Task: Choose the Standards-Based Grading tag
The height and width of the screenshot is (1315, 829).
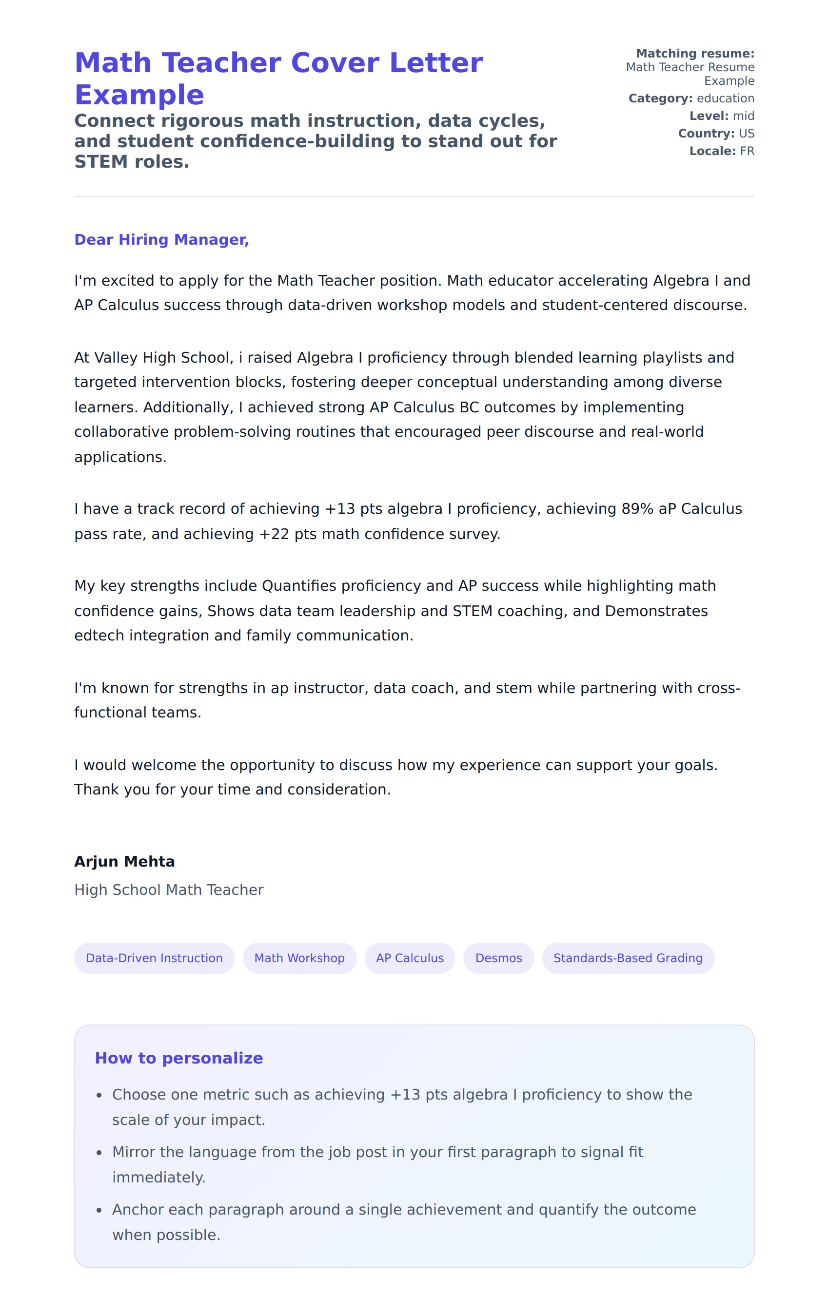Action: tap(627, 958)
